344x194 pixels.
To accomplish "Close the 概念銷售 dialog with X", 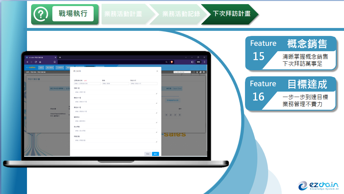I will tap(157, 71).
